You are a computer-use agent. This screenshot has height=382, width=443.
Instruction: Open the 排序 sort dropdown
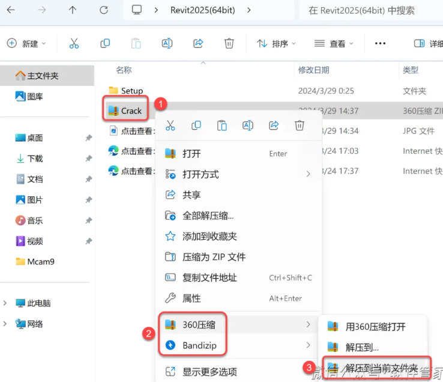276,43
